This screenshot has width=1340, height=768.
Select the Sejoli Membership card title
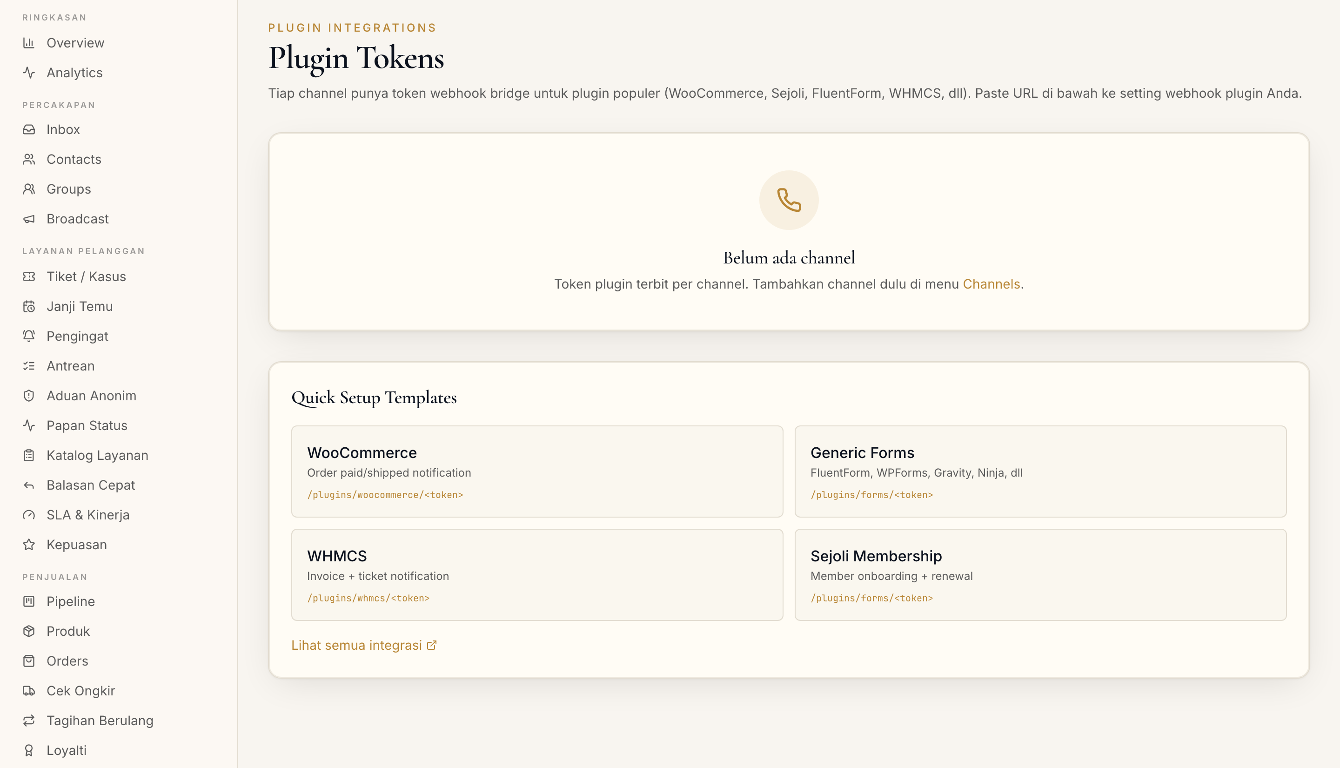[x=876, y=556]
